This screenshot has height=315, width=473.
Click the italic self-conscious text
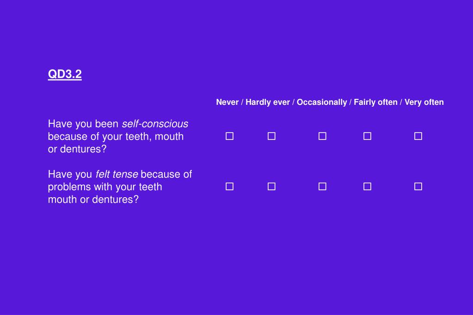pos(155,124)
